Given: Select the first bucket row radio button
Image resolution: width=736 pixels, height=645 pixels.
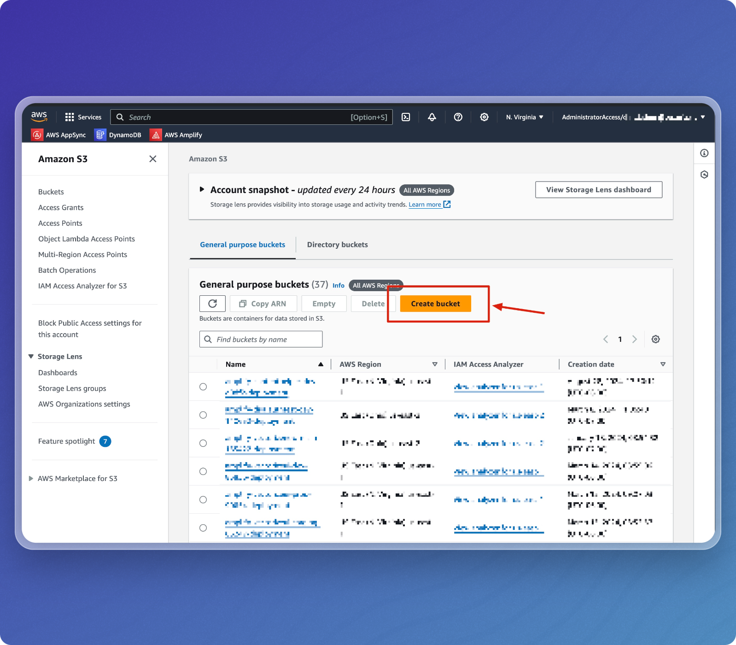Looking at the screenshot, I should tap(203, 387).
